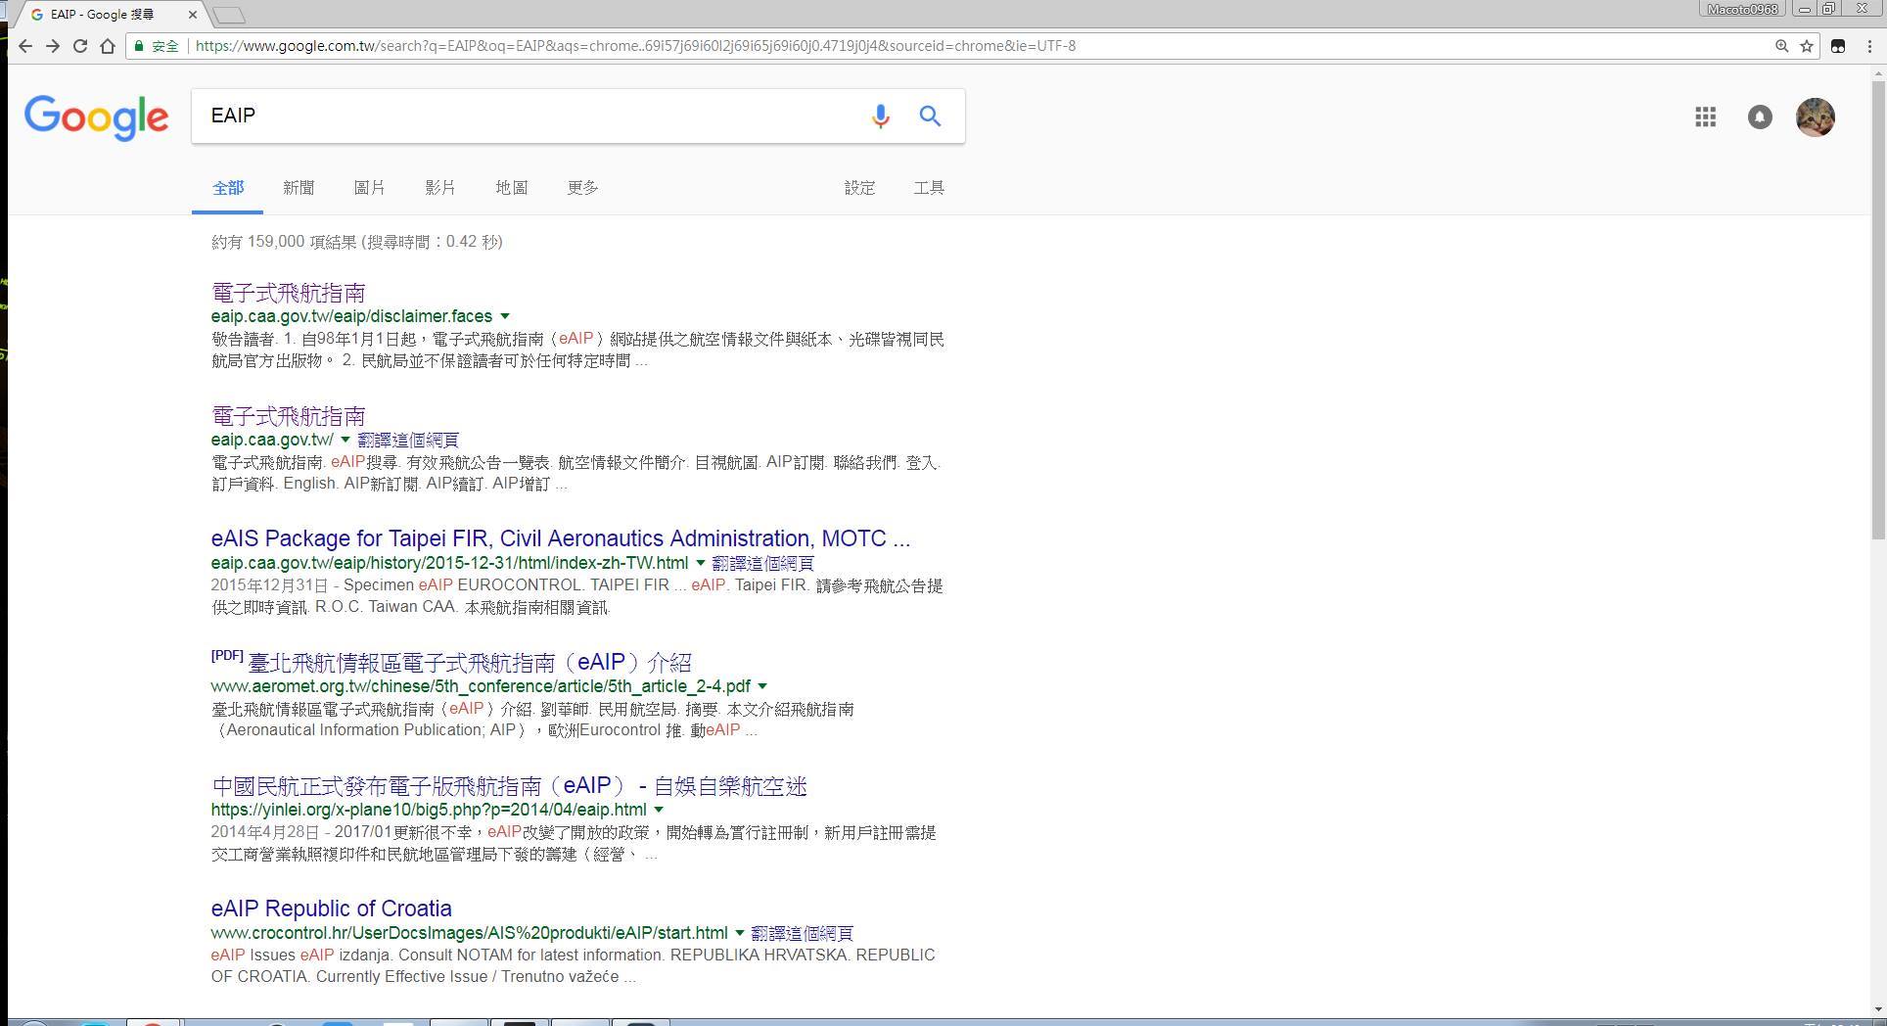Reload the page with the refresh icon
The width and height of the screenshot is (1887, 1026).
[x=80, y=46]
